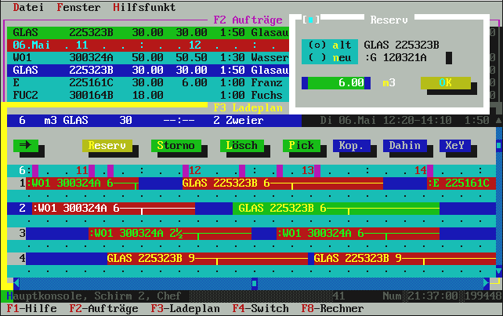Click the dialog close box icon
This screenshot has width=503, height=316.
pyautogui.click(x=310, y=19)
